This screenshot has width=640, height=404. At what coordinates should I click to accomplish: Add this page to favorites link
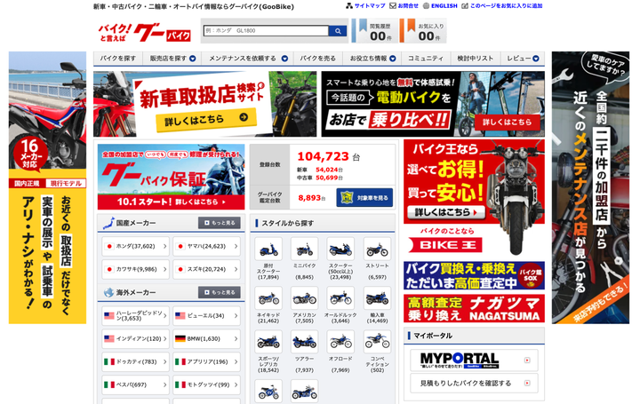[x=502, y=5]
